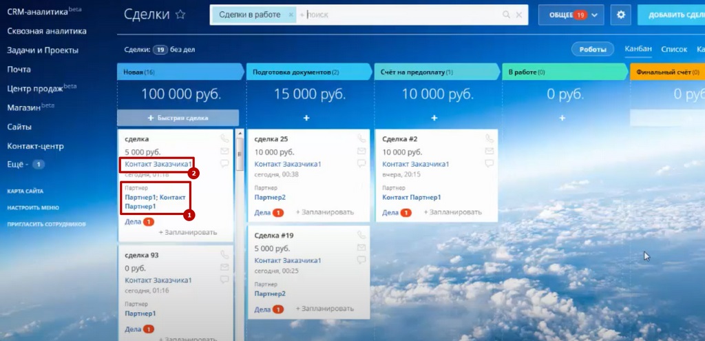The image size is (705, 341).
Task: Click envelope icon on 'Сделка #2' card
Action: tap(490, 151)
